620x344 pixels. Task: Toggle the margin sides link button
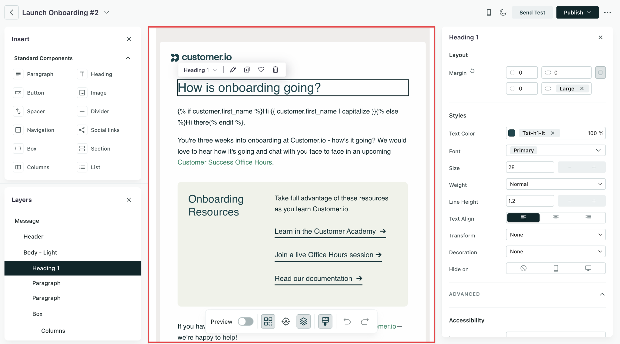coord(600,72)
